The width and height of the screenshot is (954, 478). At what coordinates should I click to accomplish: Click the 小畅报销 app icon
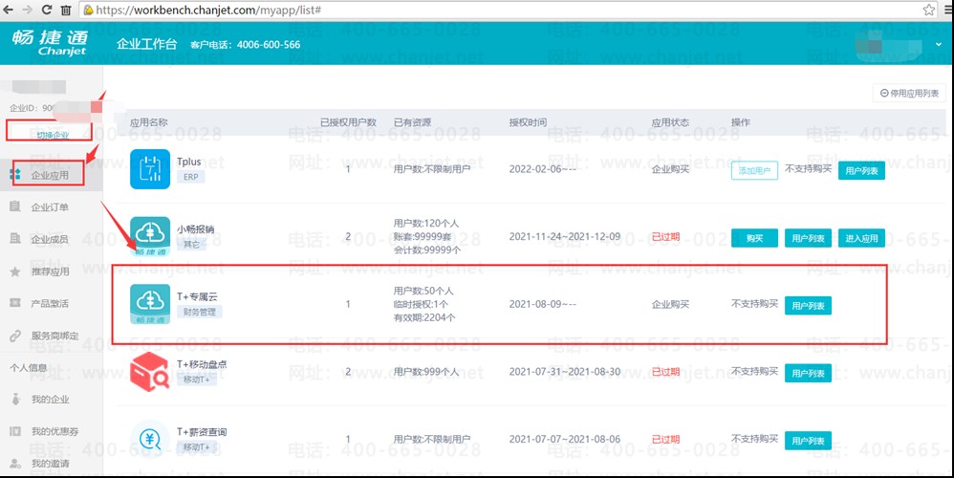coord(150,236)
